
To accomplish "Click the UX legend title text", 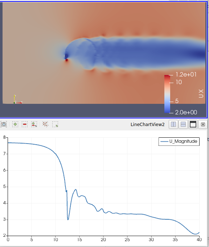I will (201, 94).
